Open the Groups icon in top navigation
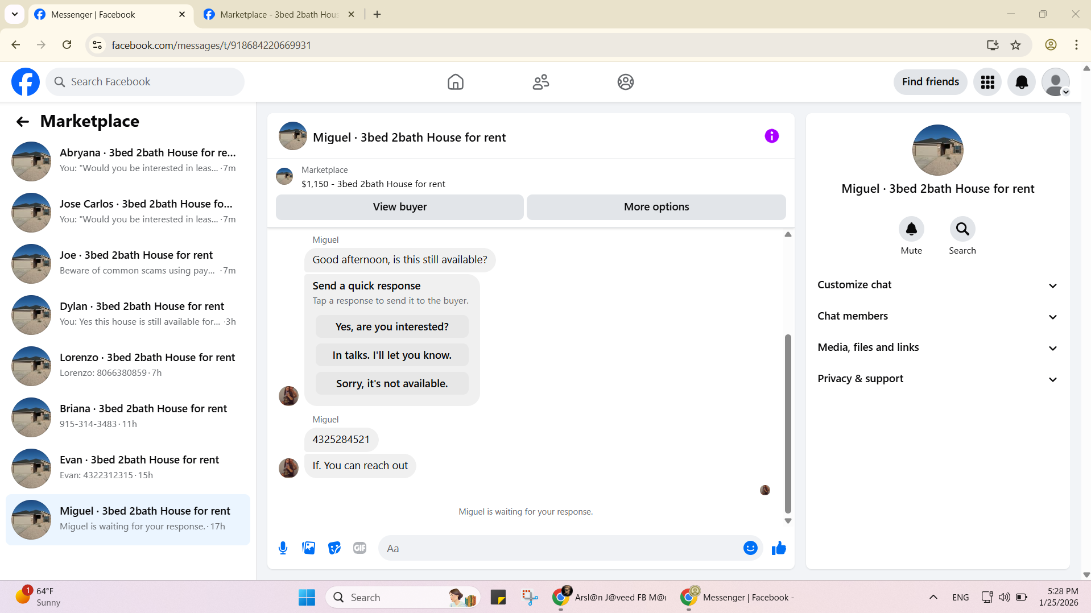This screenshot has width=1091, height=613. click(x=625, y=82)
